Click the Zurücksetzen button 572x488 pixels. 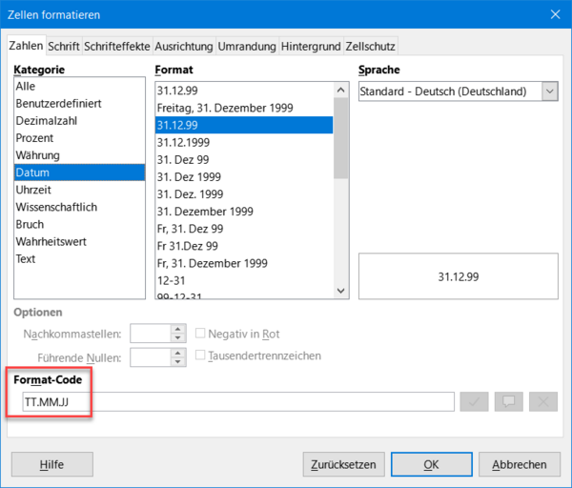pos(343,464)
